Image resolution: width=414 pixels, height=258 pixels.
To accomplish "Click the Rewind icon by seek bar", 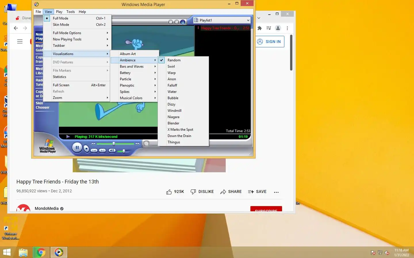I will (93, 144).
